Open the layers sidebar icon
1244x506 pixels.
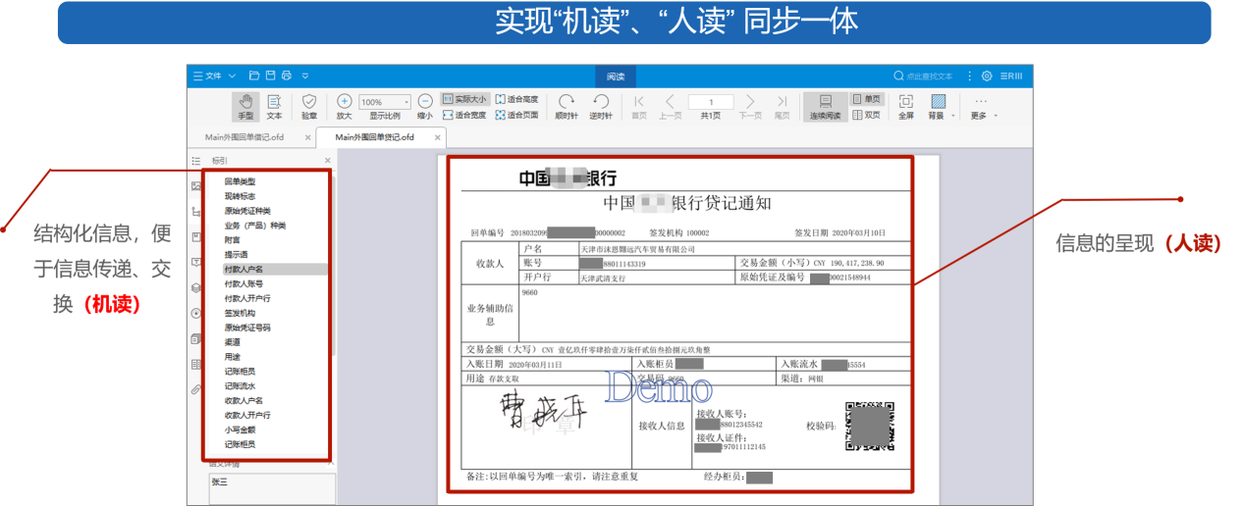click(x=196, y=288)
